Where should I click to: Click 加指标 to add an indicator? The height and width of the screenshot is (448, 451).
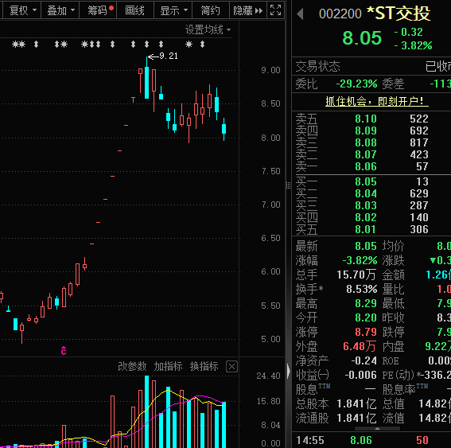click(x=168, y=367)
